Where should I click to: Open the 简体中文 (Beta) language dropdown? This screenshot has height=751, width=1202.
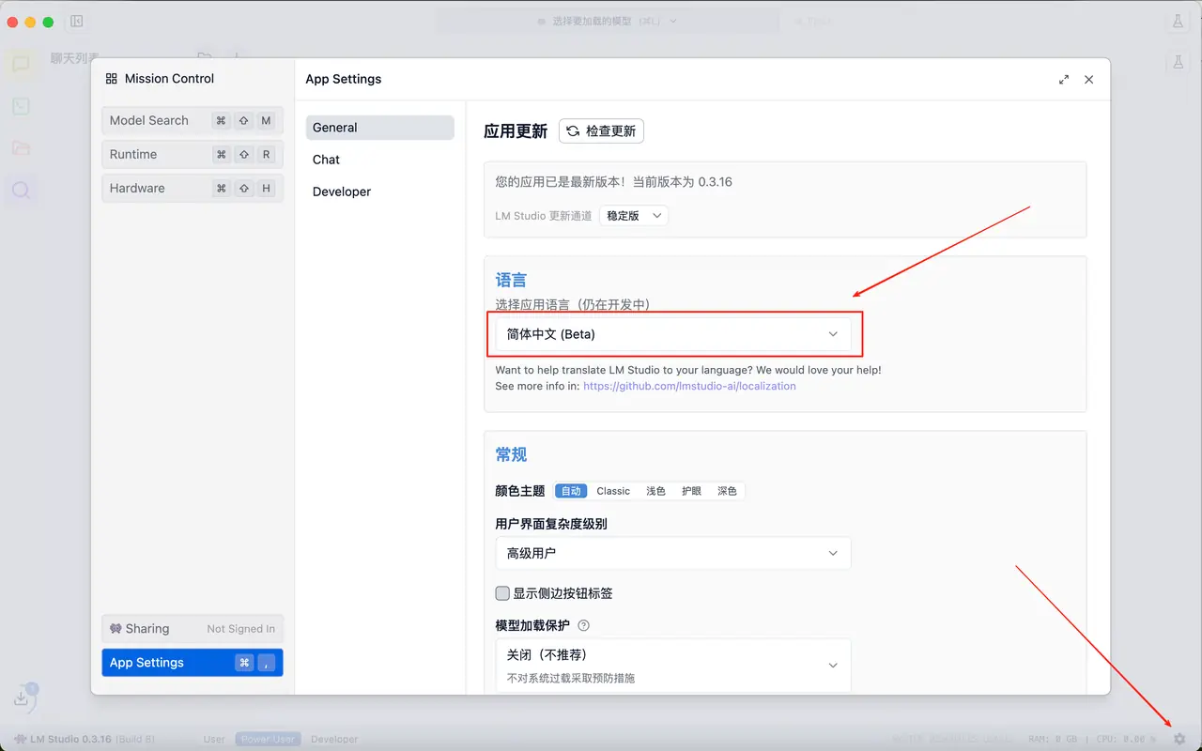click(x=673, y=334)
